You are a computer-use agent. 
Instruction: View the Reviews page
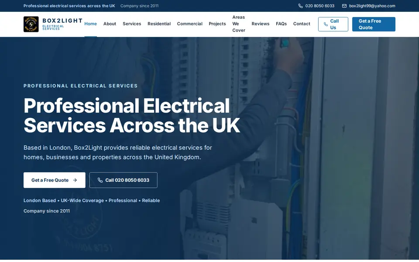(261, 24)
